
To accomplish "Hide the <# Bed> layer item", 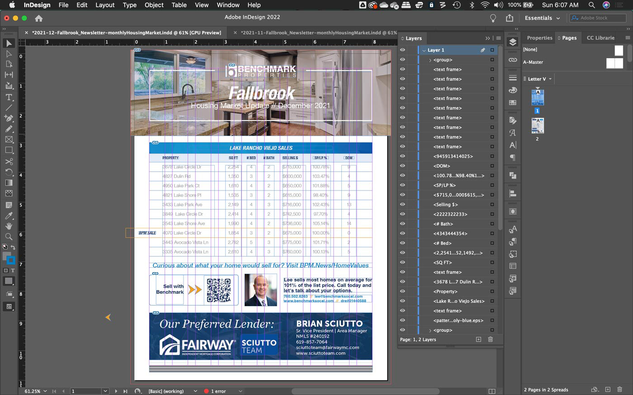I will pos(402,243).
